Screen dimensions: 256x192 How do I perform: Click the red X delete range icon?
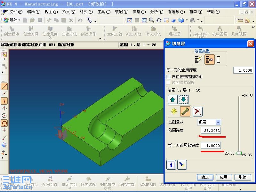[x=198, y=112]
